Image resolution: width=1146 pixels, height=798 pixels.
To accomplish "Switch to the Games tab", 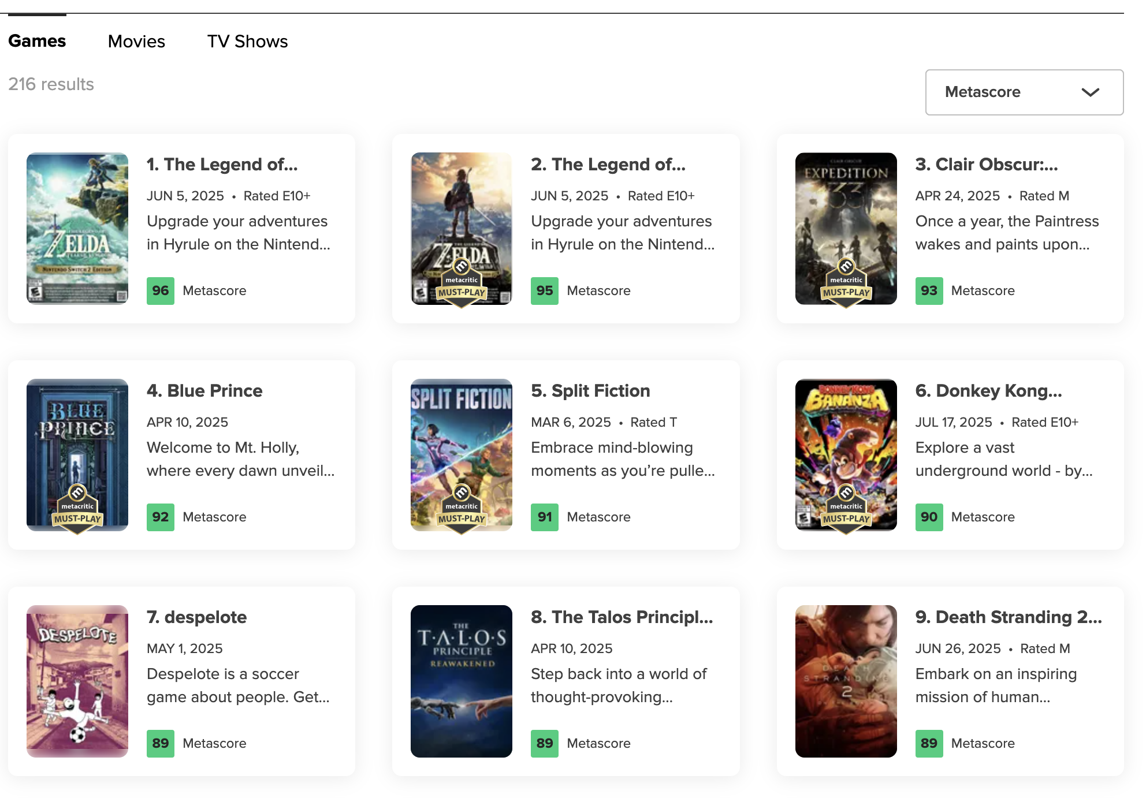I will 37,41.
